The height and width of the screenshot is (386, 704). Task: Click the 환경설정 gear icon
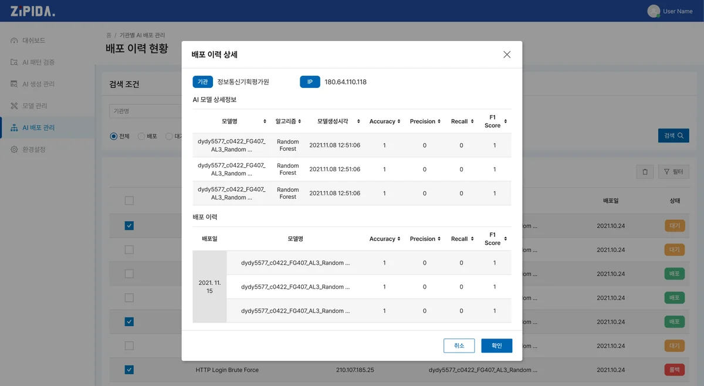[x=15, y=149]
